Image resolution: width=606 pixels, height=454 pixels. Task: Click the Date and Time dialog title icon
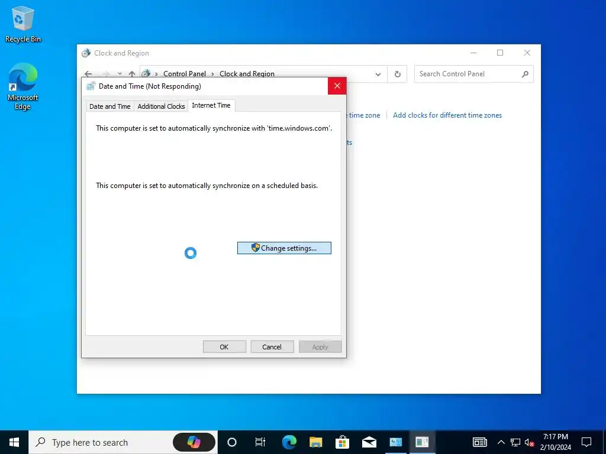[x=91, y=86]
